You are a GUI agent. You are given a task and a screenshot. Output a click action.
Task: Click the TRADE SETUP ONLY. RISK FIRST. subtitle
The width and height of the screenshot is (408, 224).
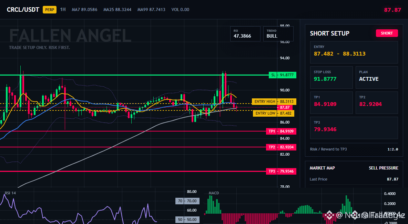click(39, 48)
